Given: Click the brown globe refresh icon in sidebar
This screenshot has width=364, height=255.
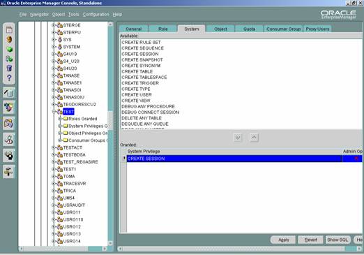Looking at the screenshot, I should (9, 39).
